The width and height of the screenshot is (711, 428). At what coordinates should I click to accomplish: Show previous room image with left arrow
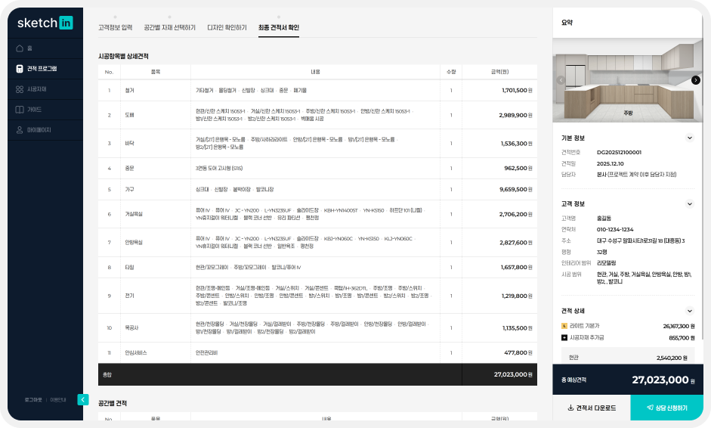click(x=561, y=80)
